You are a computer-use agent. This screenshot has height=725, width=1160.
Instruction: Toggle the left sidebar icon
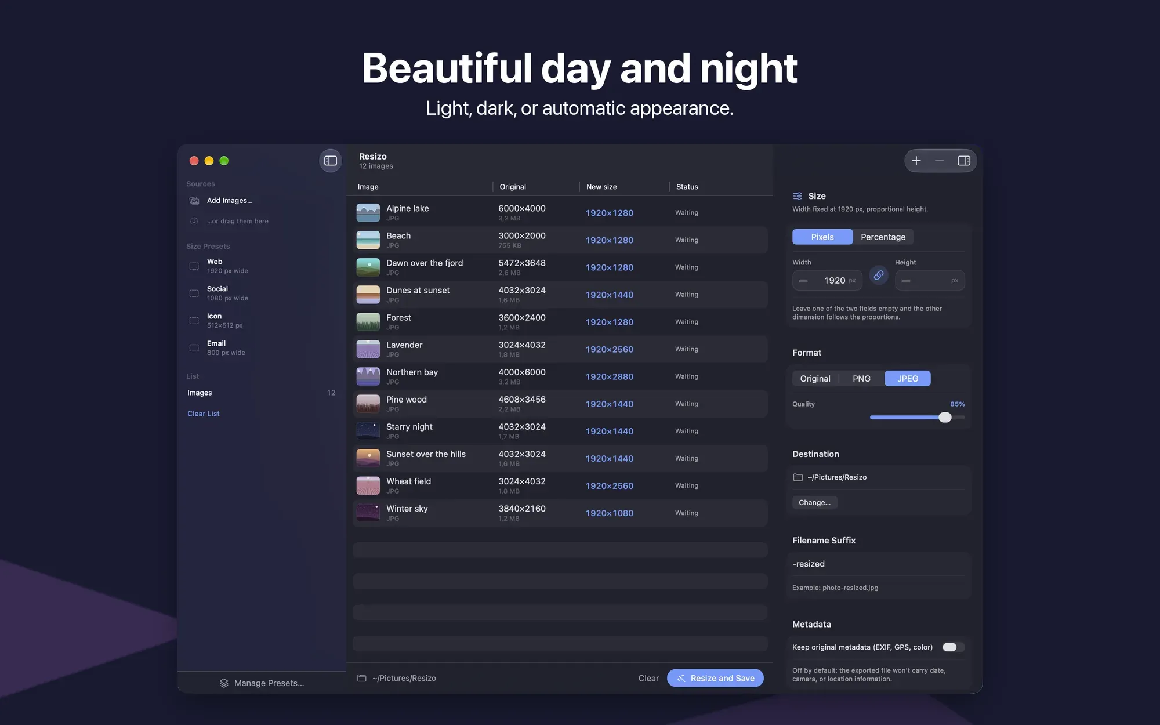(x=331, y=161)
